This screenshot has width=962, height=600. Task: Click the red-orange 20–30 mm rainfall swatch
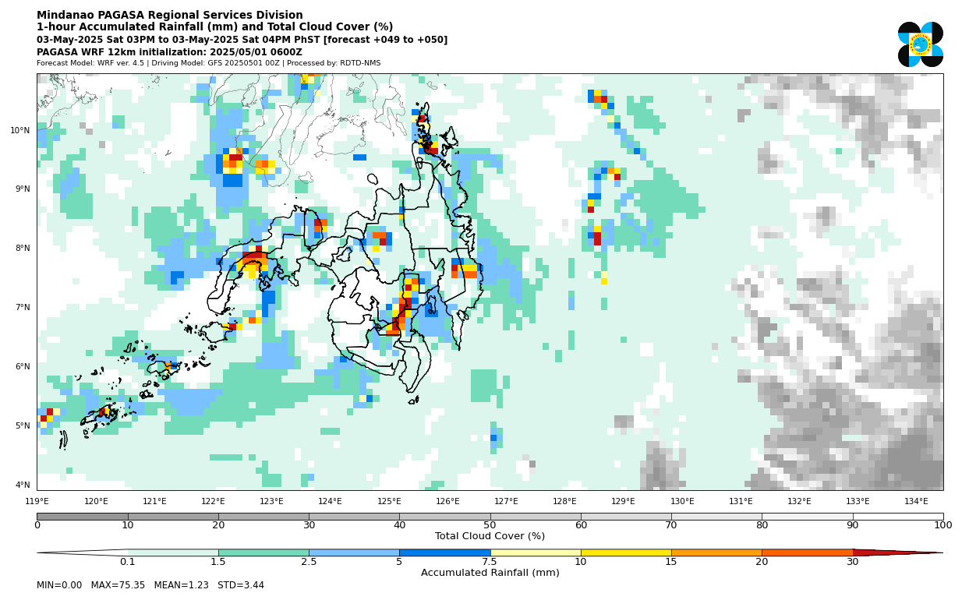(x=807, y=552)
